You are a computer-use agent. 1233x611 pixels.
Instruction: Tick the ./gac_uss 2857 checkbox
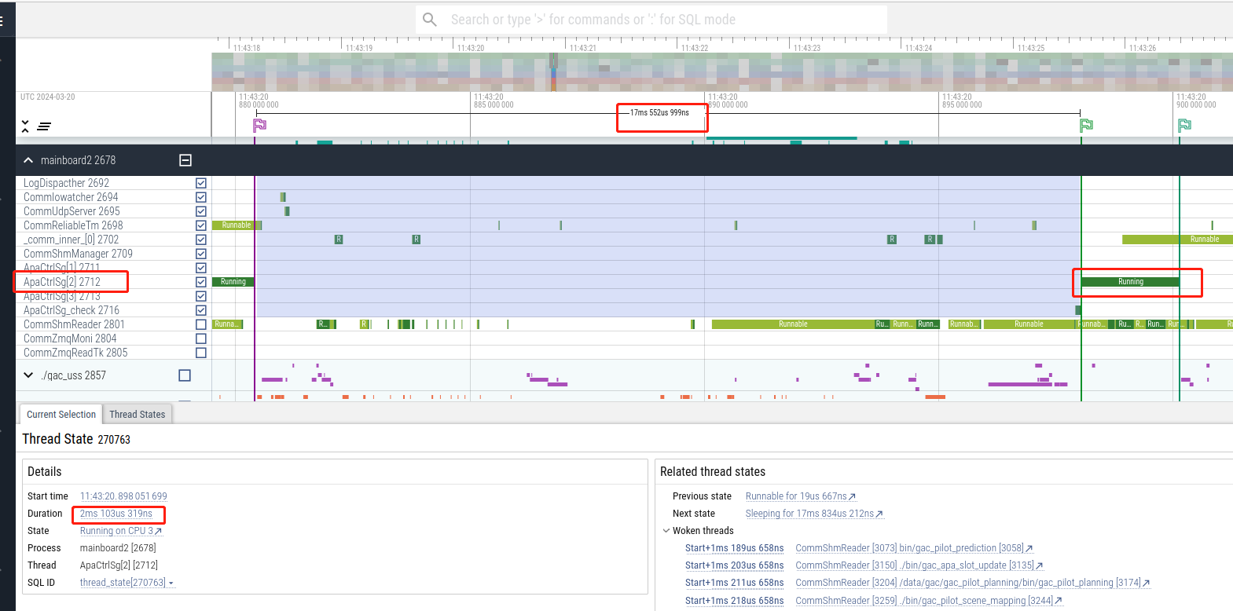185,375
